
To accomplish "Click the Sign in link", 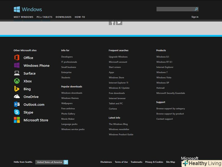I will 195,17.
